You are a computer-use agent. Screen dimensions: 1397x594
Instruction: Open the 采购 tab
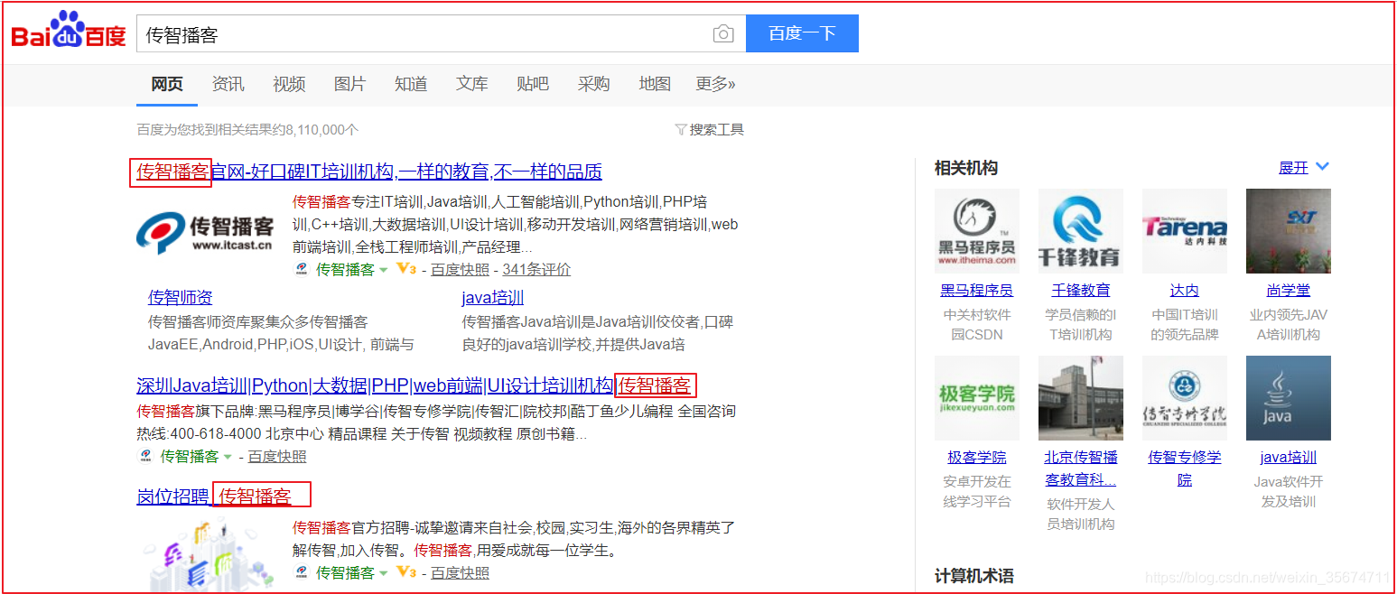[594, 84]
